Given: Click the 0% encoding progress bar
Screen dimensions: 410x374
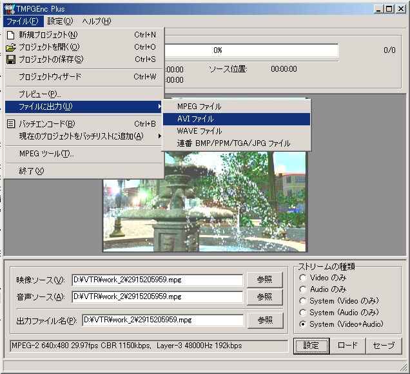Looking at the screenshot, I should pyautogui.click(x=251, y=50).
